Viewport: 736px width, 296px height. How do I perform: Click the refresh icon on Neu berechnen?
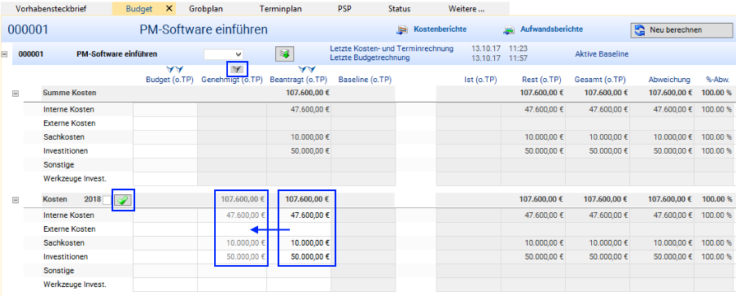pyautogui.click(x=640, y=30)
